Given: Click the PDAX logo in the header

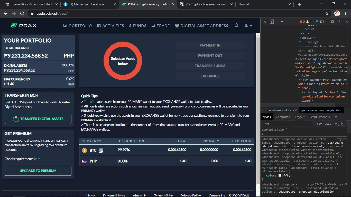Looking at the screenshot, I should click(23, 26).
